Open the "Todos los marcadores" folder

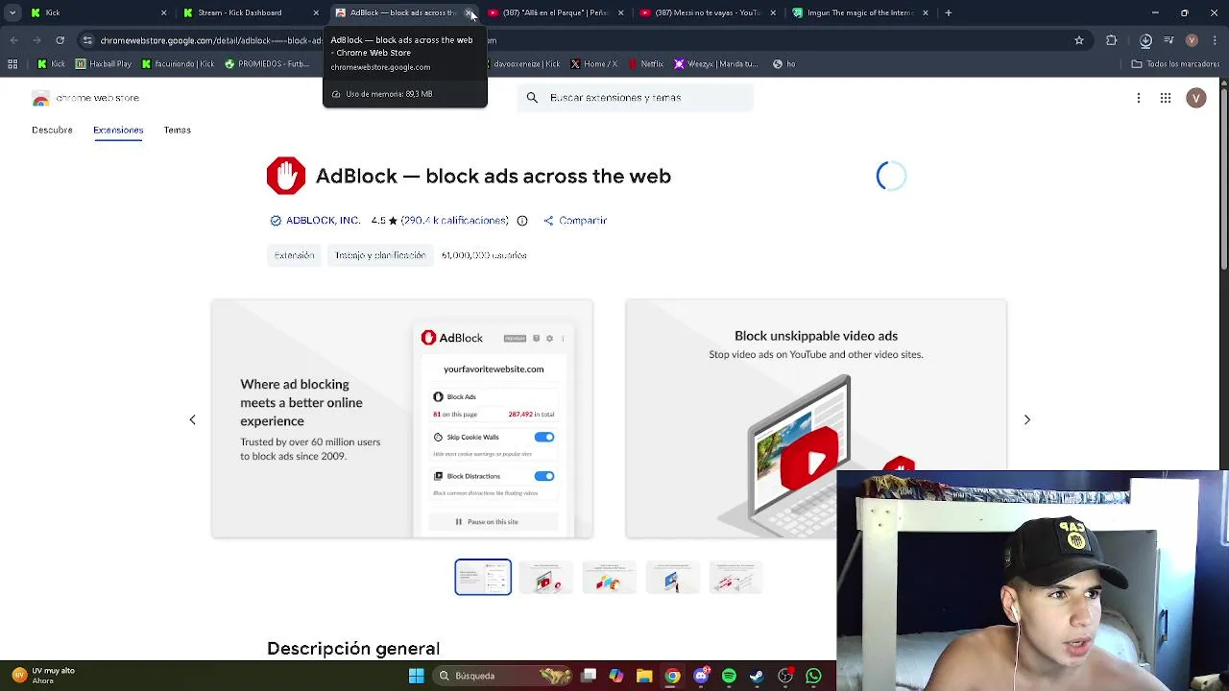1175,64
